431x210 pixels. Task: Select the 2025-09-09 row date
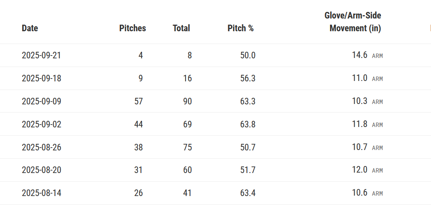(41, 101)
